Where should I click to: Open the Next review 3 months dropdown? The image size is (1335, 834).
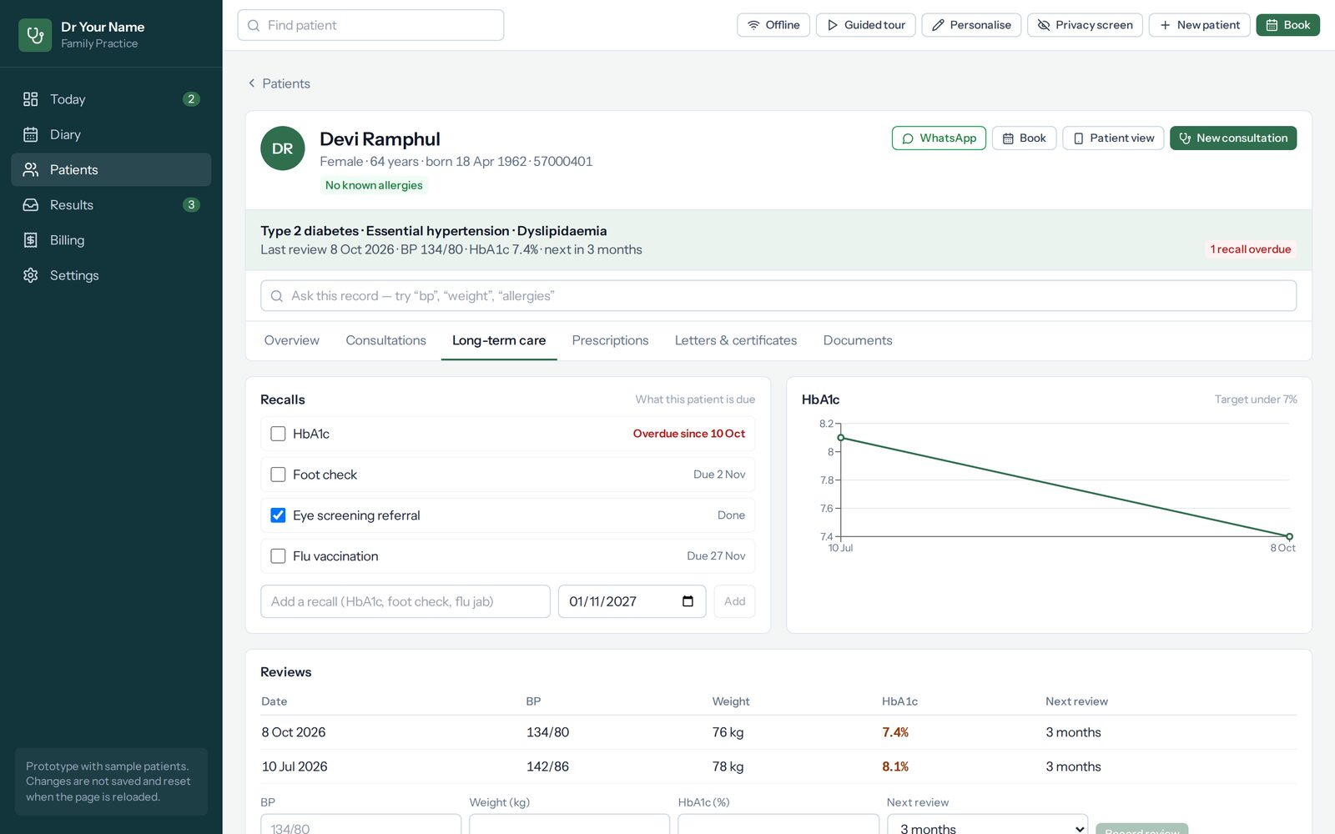pyautogui.click(x=988, y=824)
